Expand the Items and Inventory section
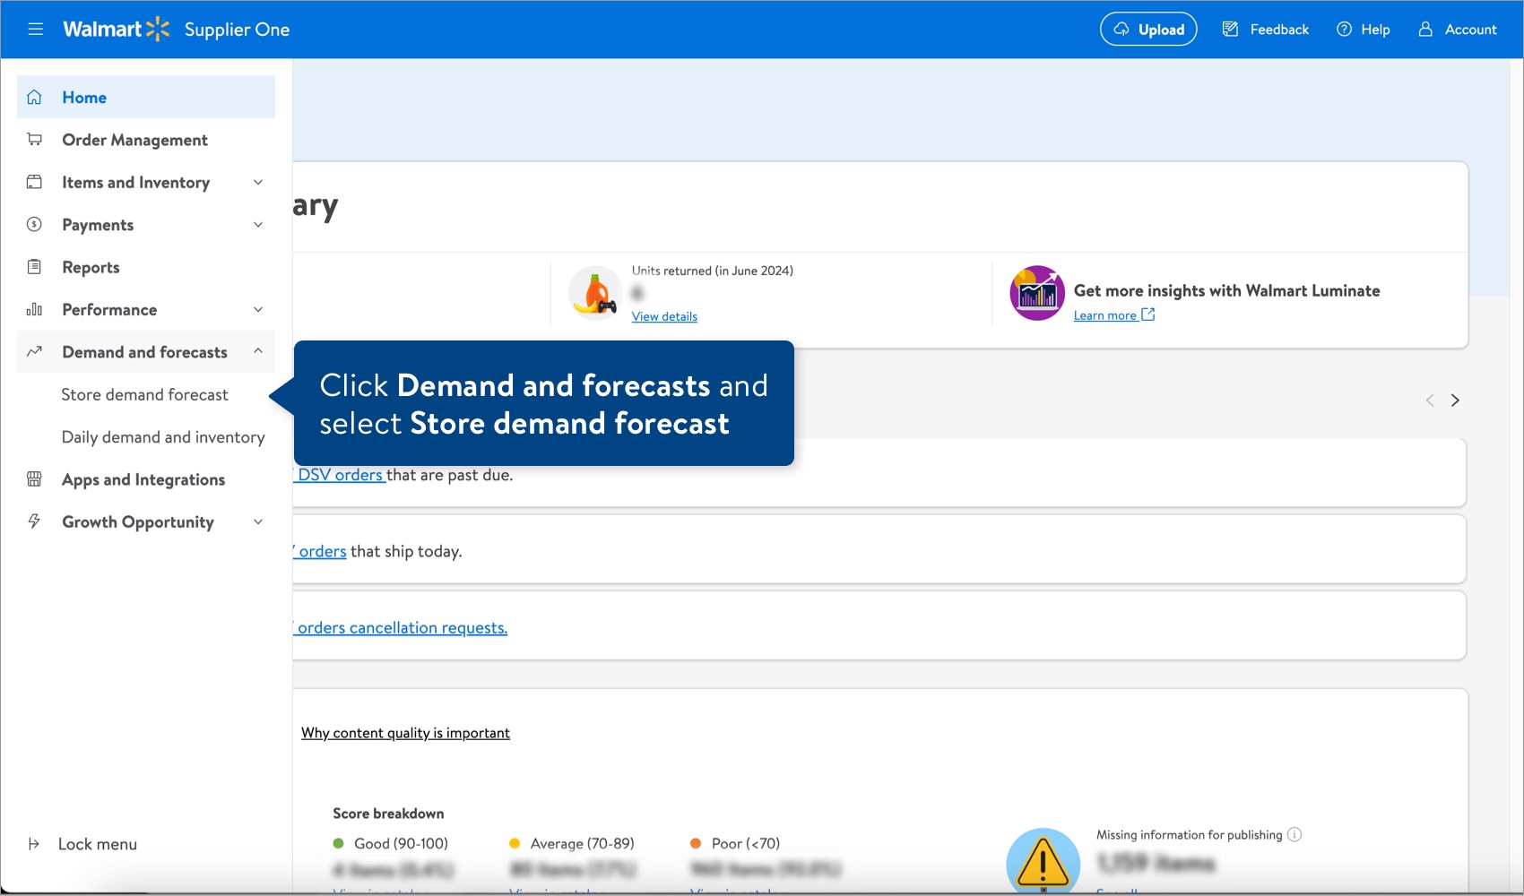The height and width of the screenshot is (896, 1524). (x=258, y=182)
